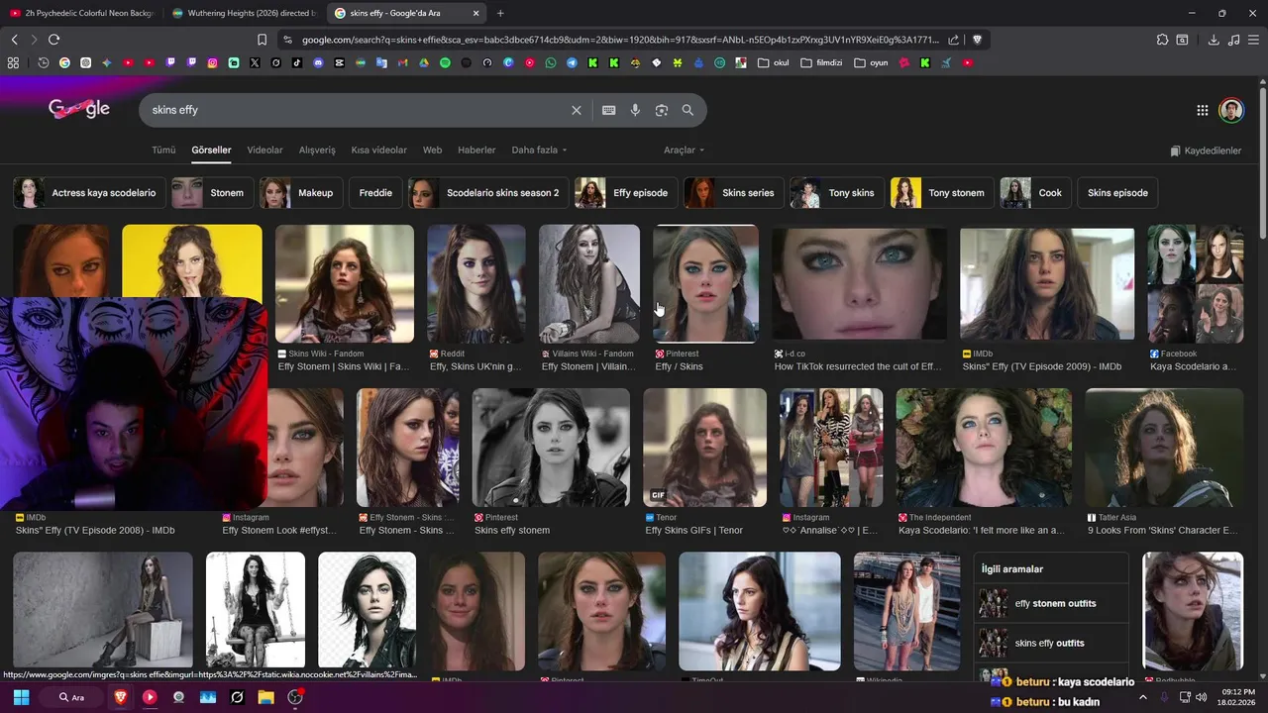Open the Instagram bookmark icon

pyautogui.click(x=212, y=62)
